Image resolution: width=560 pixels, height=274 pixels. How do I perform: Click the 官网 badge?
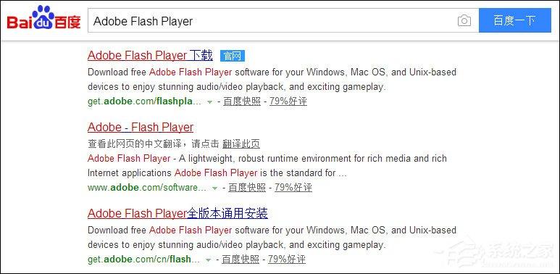(x=232, y=56)
